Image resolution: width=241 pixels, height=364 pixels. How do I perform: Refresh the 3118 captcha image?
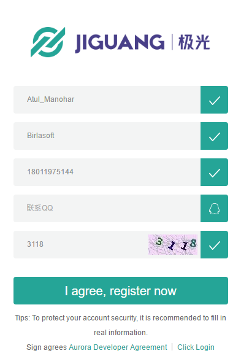(173, 244)
